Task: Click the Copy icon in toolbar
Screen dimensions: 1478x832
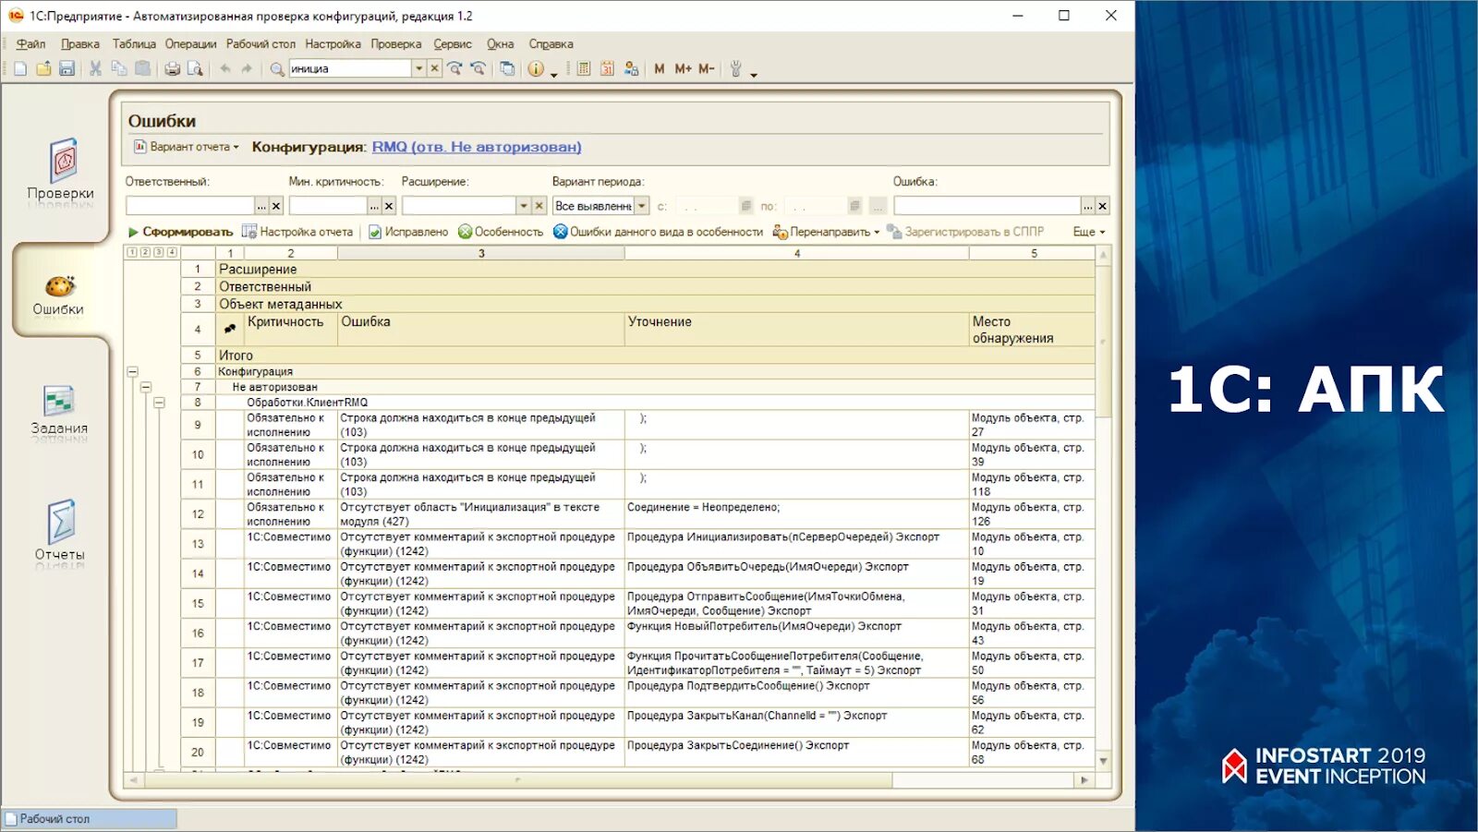Action: click(119, 68)
